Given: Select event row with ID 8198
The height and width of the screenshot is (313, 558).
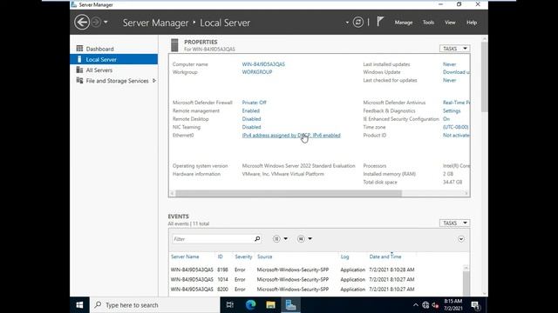Looking at the screenshot, I should 316,270.
